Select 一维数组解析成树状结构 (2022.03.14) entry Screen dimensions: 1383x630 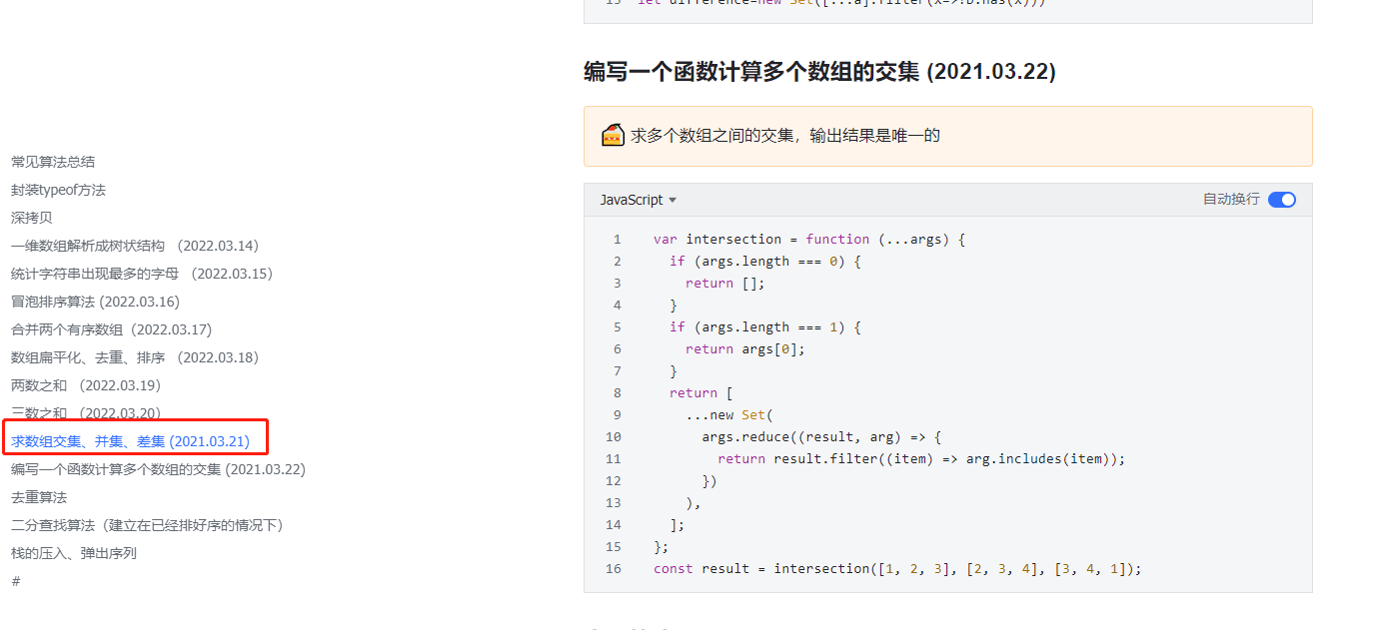pos(135,246)
